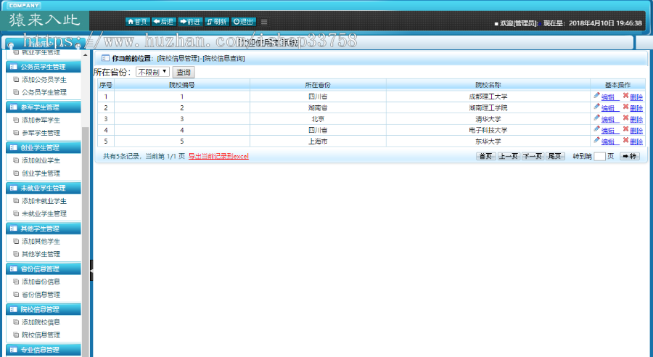Click pencil edit icon for 湖南理工学院

pyautogui.click(x=597, y=107)
